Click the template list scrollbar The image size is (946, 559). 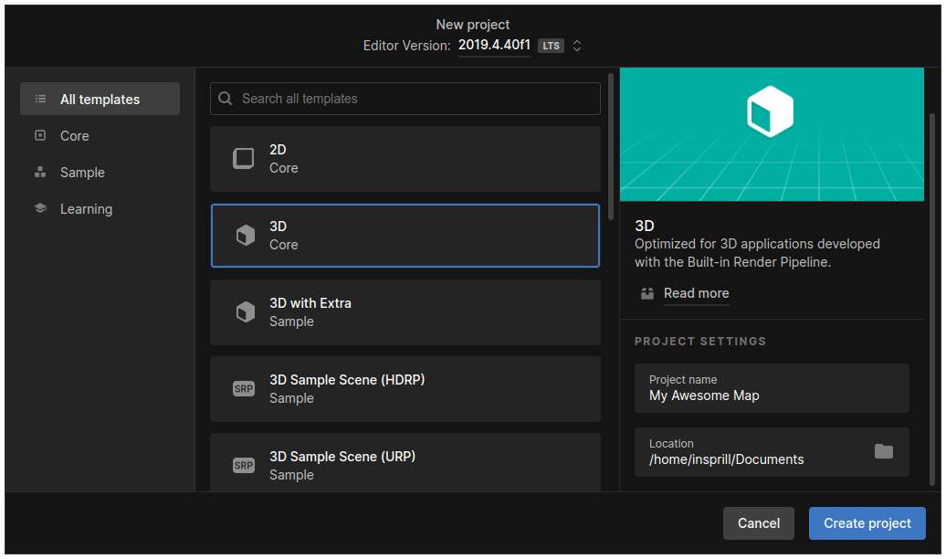tap(611, 147)
